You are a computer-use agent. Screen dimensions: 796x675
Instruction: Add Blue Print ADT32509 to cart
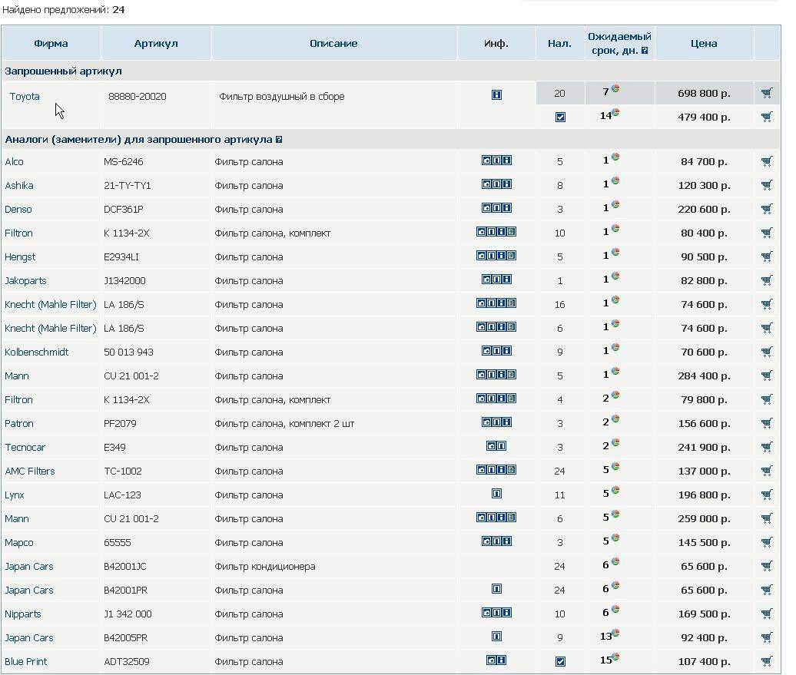[x=766, y=661]
